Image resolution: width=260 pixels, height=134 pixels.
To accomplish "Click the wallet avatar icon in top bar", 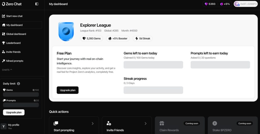I will (x=237, y=4).
